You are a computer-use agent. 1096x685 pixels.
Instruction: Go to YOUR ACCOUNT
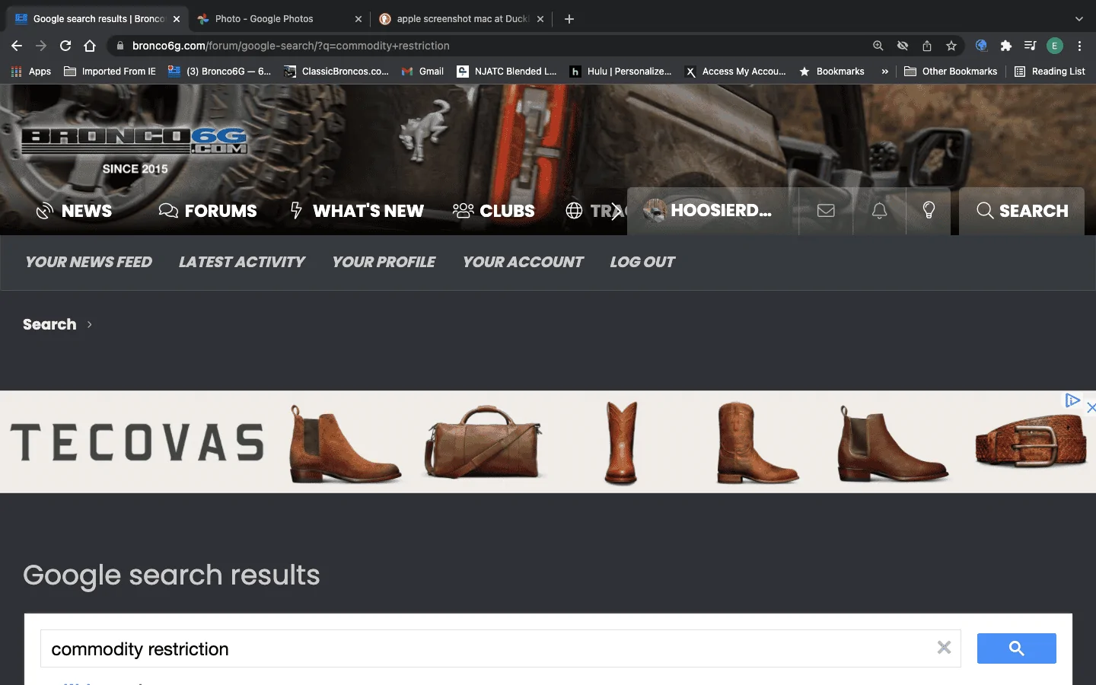pos(523,262)
